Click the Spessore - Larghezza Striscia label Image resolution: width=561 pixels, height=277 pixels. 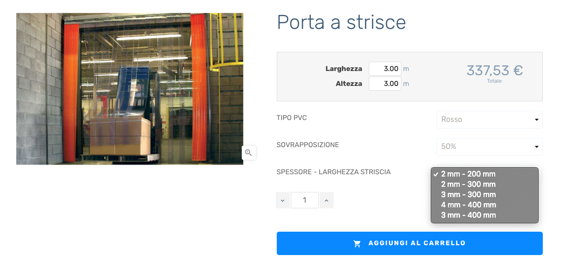tap(334, 172)
